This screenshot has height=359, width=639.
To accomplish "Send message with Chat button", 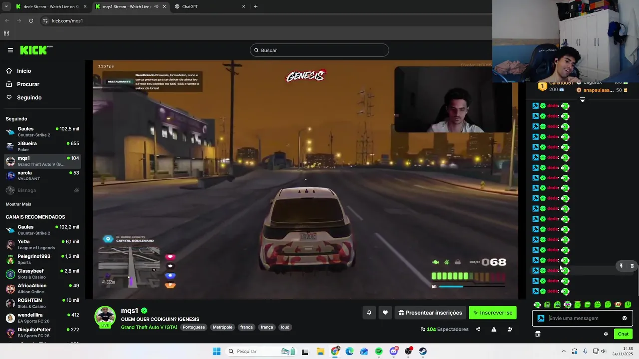I will (x=623, y=334).
